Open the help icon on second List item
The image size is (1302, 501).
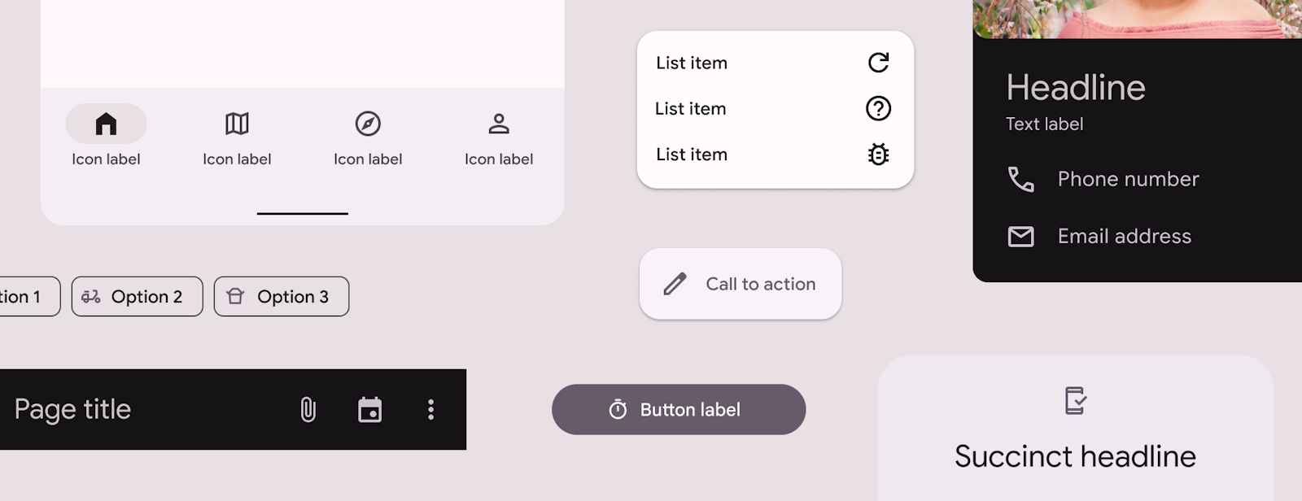tap(879, 108)
